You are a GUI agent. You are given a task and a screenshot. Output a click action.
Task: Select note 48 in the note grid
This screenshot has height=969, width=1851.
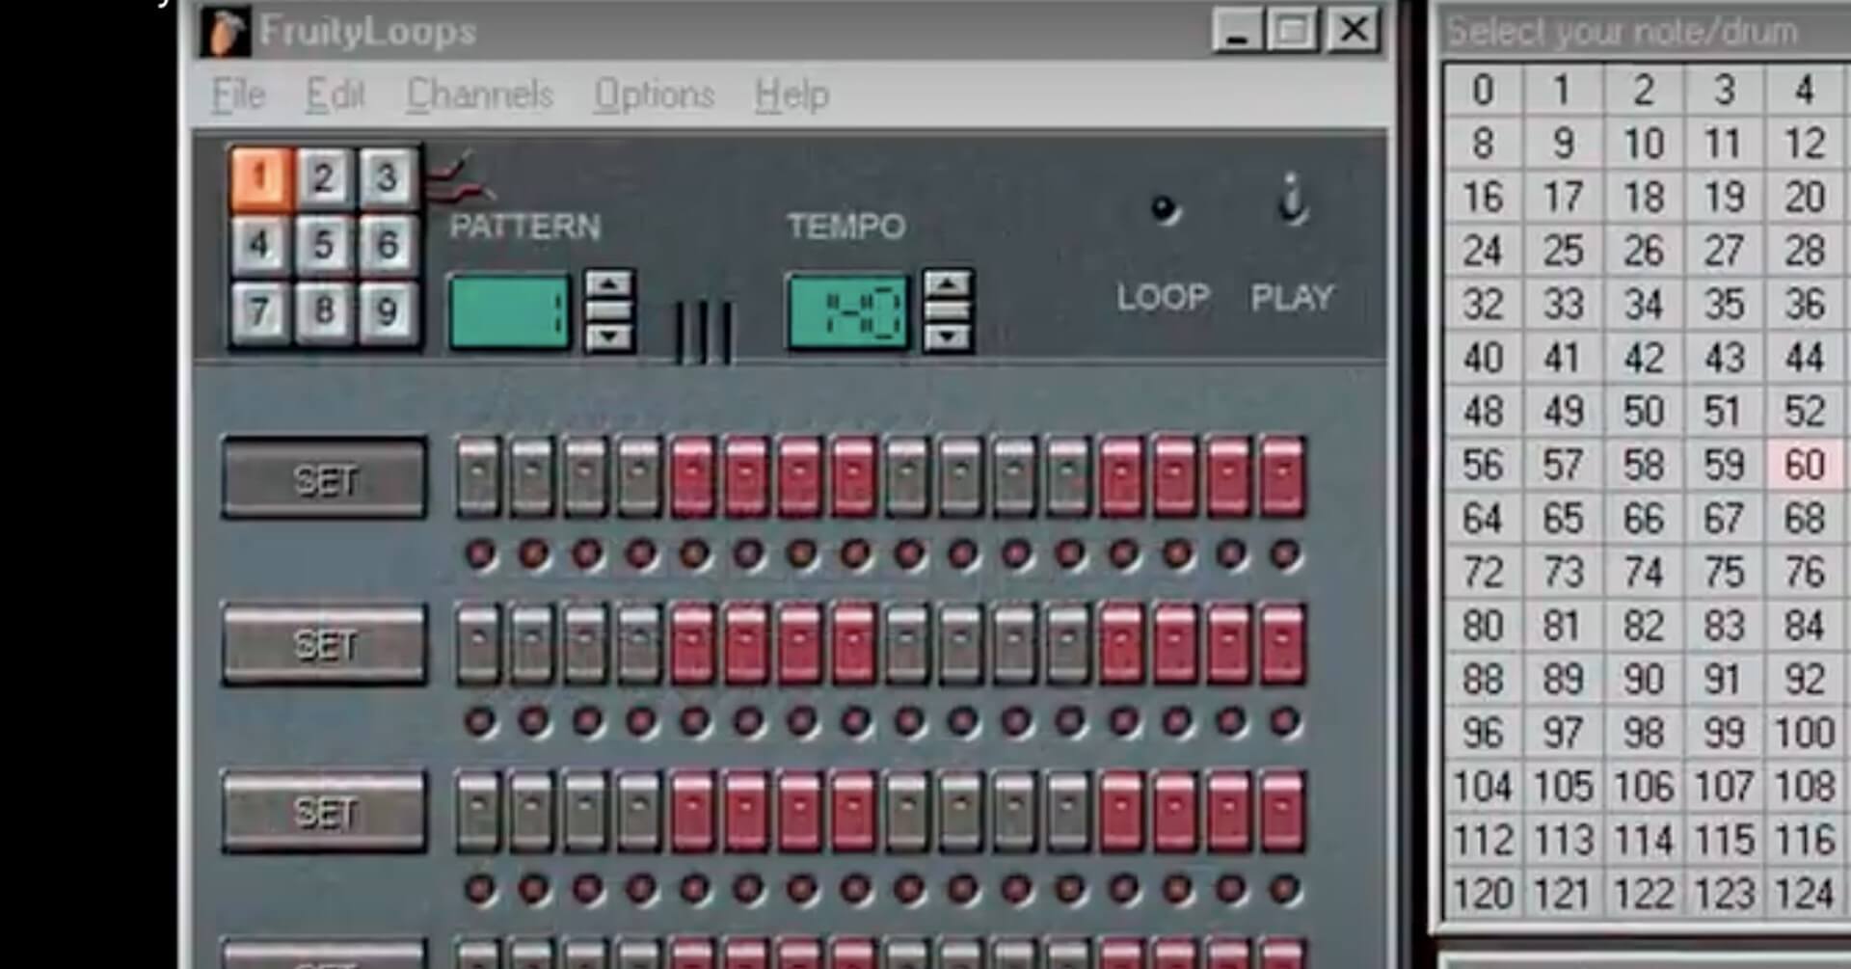point(1483,412)
